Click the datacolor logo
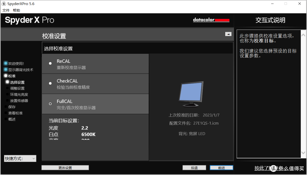 click(x=211, y=20)
